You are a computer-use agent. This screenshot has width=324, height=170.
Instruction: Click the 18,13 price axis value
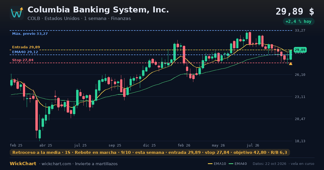(x=300, y=141)
